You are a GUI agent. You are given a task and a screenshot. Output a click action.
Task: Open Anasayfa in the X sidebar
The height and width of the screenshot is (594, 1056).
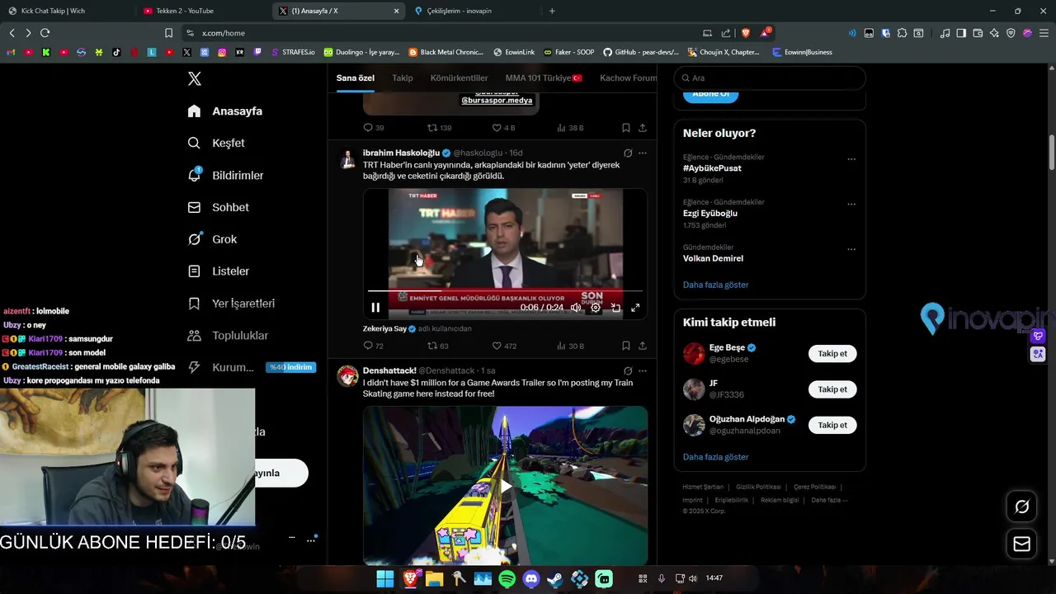pyautogui.click(x=225, y=111)
